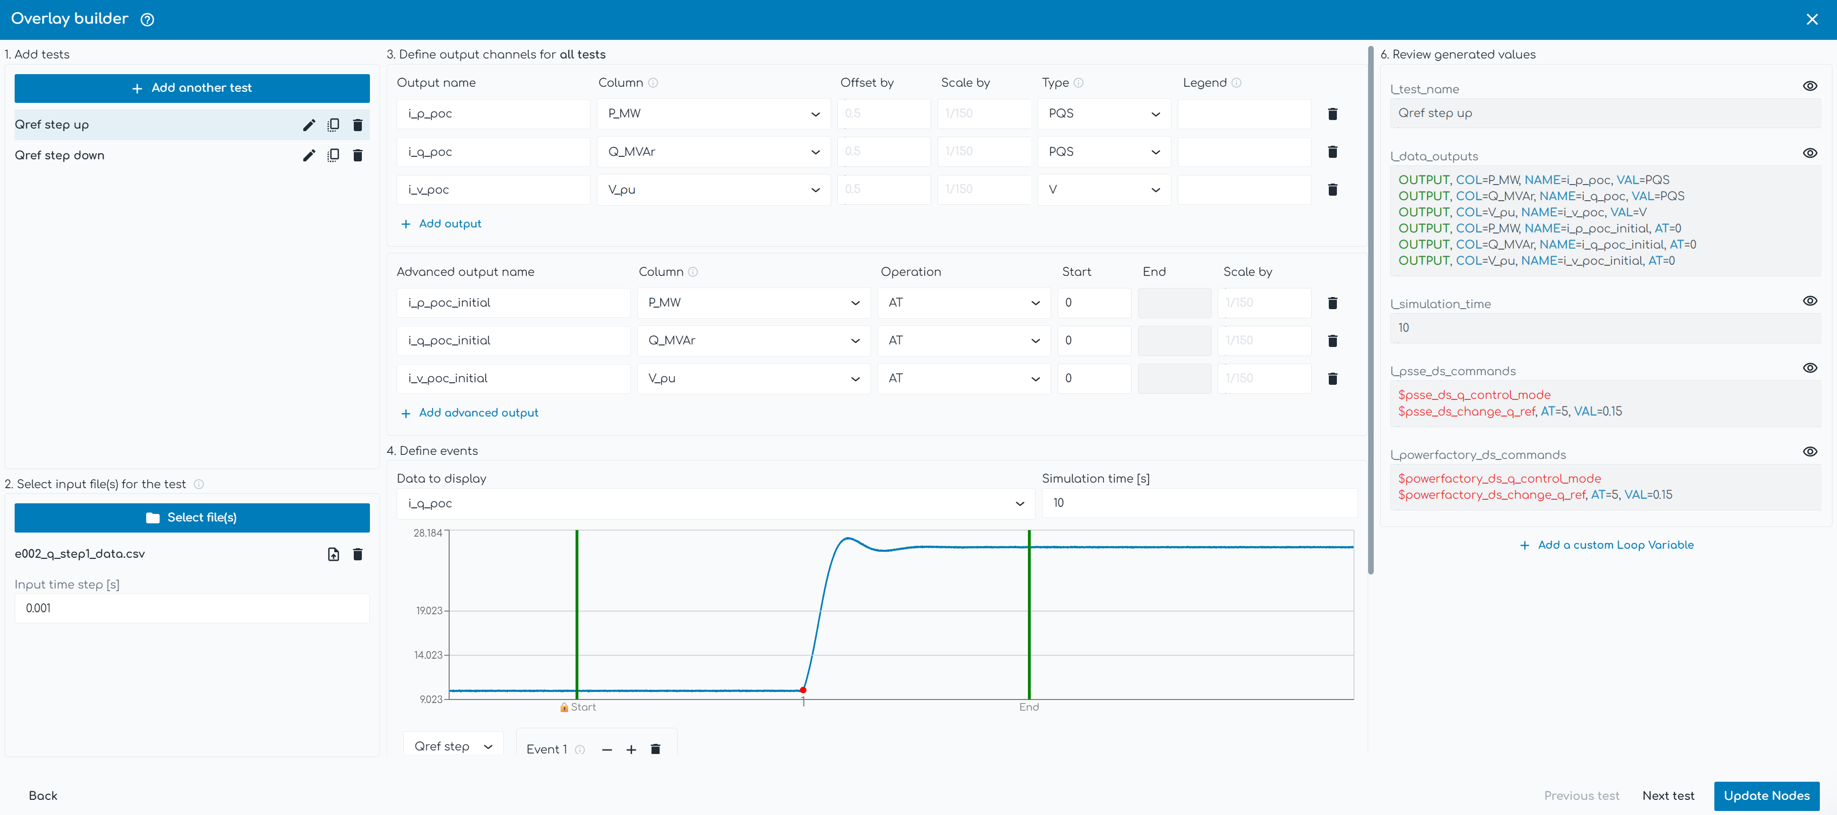Screen dimensions: 1837x815
Task: Delete the i_q_poc output row
Action: coord(1332,152)
